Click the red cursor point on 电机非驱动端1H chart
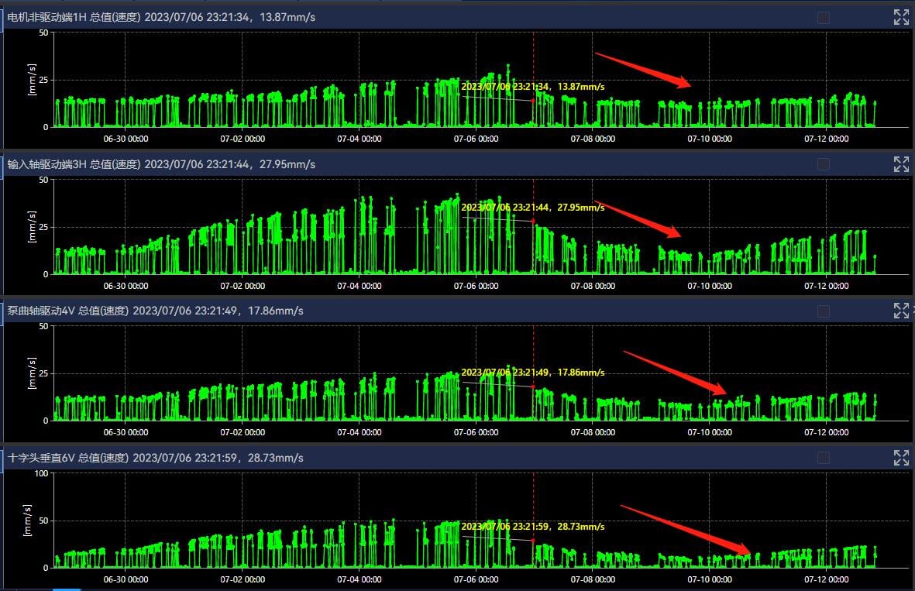Screen dimensions: 915x591 [x=533, y=101]
